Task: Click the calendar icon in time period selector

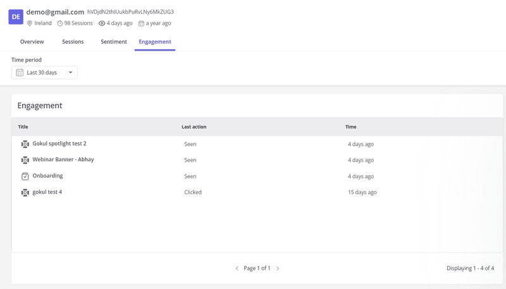Action: click(x=20, y=73)
